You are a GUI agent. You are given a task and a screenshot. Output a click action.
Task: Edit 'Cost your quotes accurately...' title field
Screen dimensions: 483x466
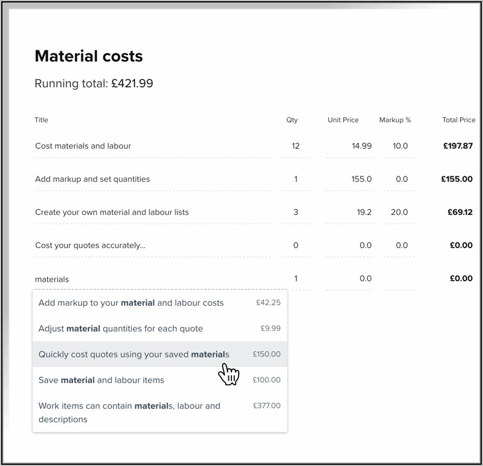point(152,246)
